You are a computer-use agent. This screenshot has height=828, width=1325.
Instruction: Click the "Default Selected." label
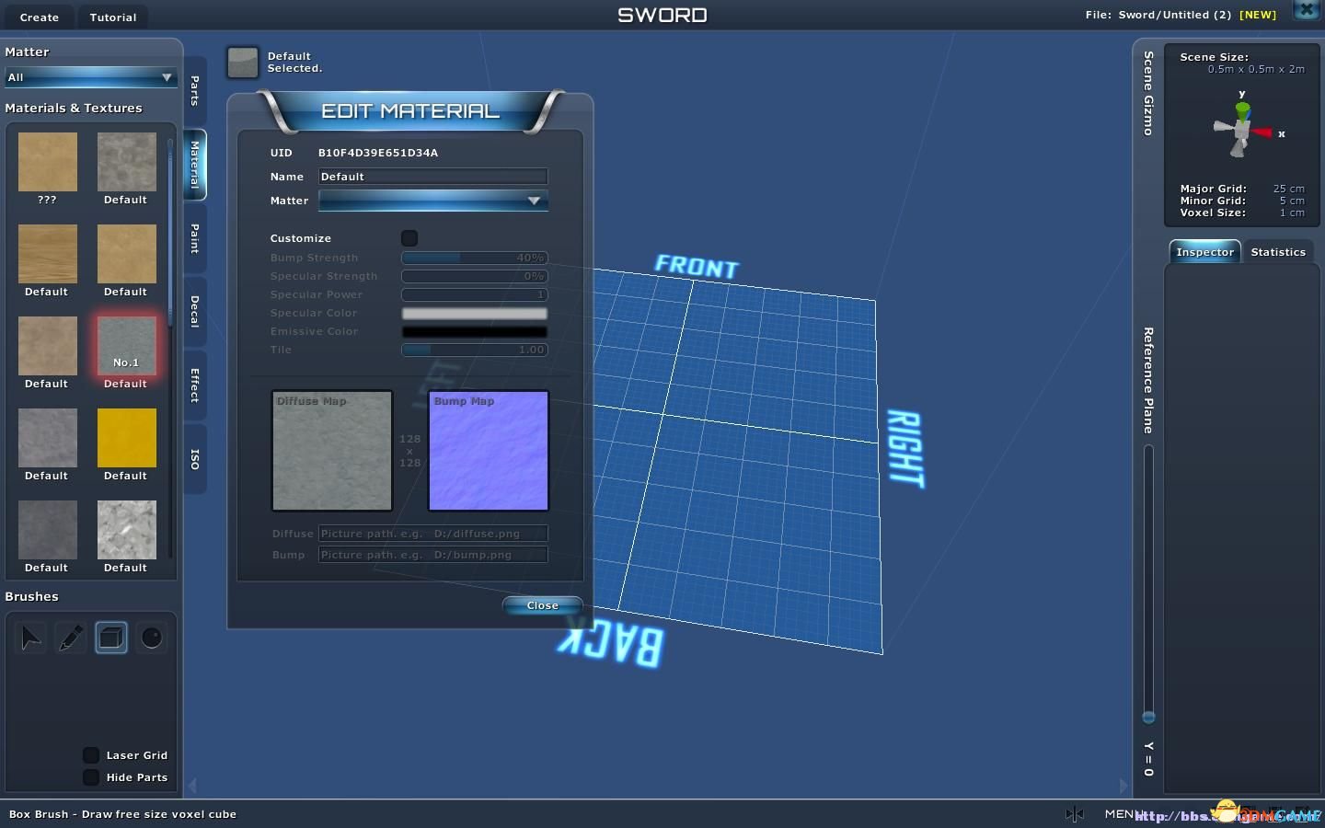tap(294, 63)
